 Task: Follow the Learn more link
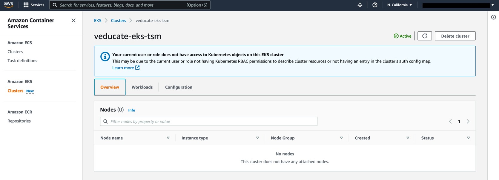(x=123, y=68)
